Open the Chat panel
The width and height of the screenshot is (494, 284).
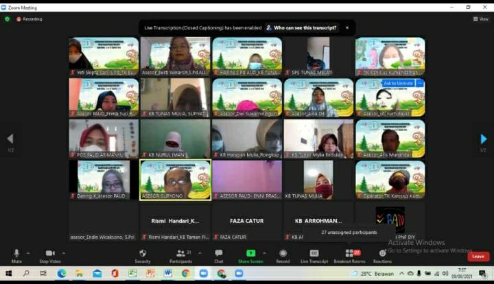pos(218,255)
